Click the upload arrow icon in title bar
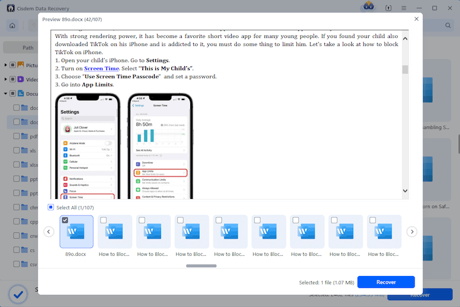The image size is (460, 307). tap(388, 8)
